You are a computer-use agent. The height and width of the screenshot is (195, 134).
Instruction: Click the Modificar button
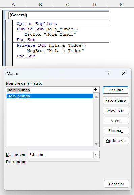115,110
